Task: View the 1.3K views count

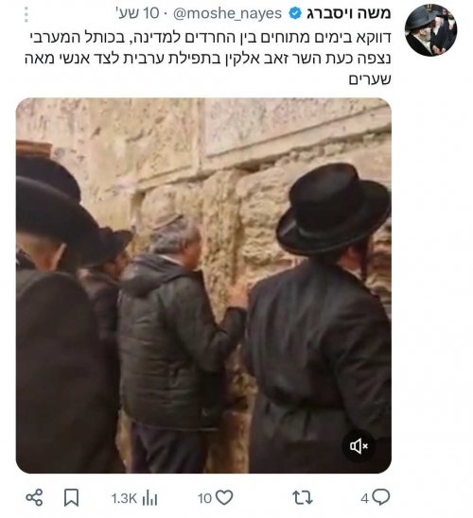Action: tap(124, 498)
